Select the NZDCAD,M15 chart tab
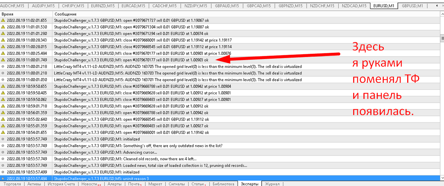The image size is (444, 186). pos(354,6)
